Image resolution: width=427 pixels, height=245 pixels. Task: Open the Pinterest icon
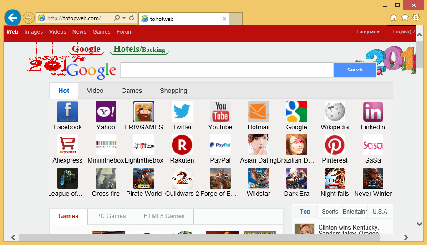[335, 145]
